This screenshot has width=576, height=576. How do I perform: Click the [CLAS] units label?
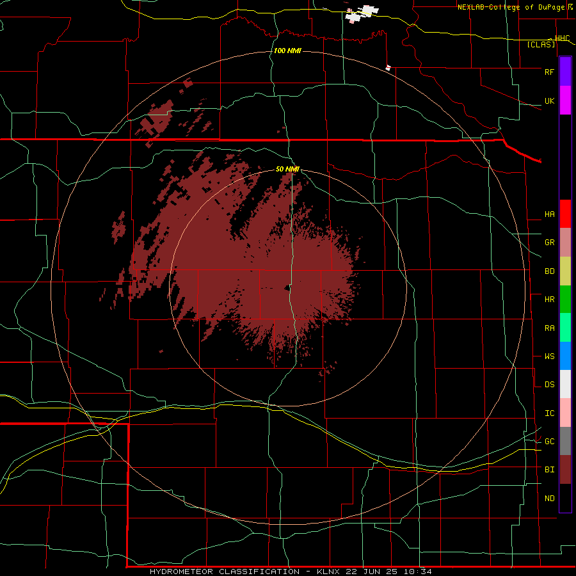click(541, 44)
